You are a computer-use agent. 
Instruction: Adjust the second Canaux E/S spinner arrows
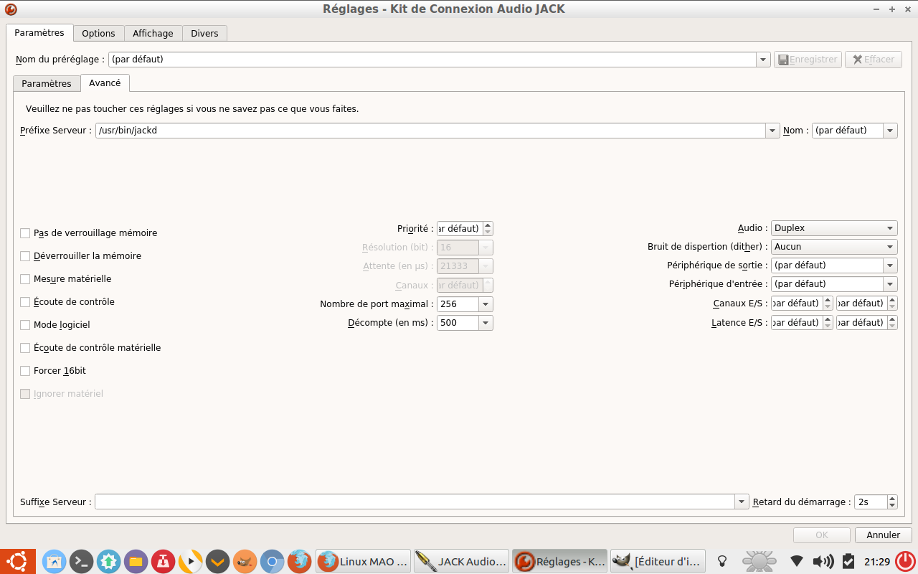coord(892,303)
